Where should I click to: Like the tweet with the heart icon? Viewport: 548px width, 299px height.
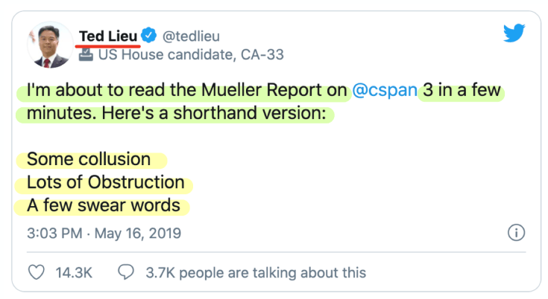coord(36,272)
